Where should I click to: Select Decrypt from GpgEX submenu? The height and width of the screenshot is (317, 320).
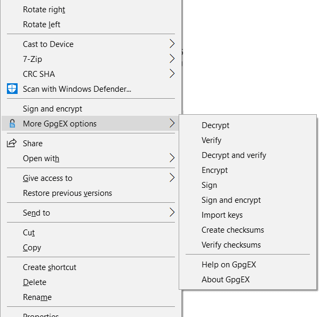click(215, 125)
